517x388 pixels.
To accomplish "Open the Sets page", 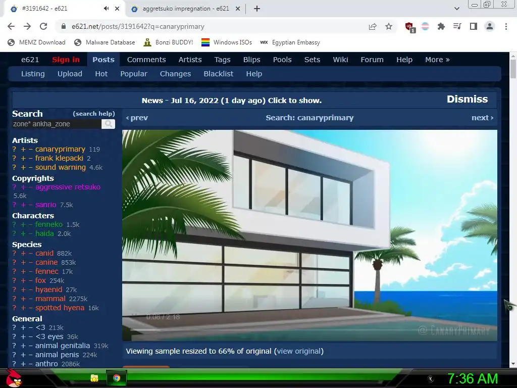I will [312, 60].
